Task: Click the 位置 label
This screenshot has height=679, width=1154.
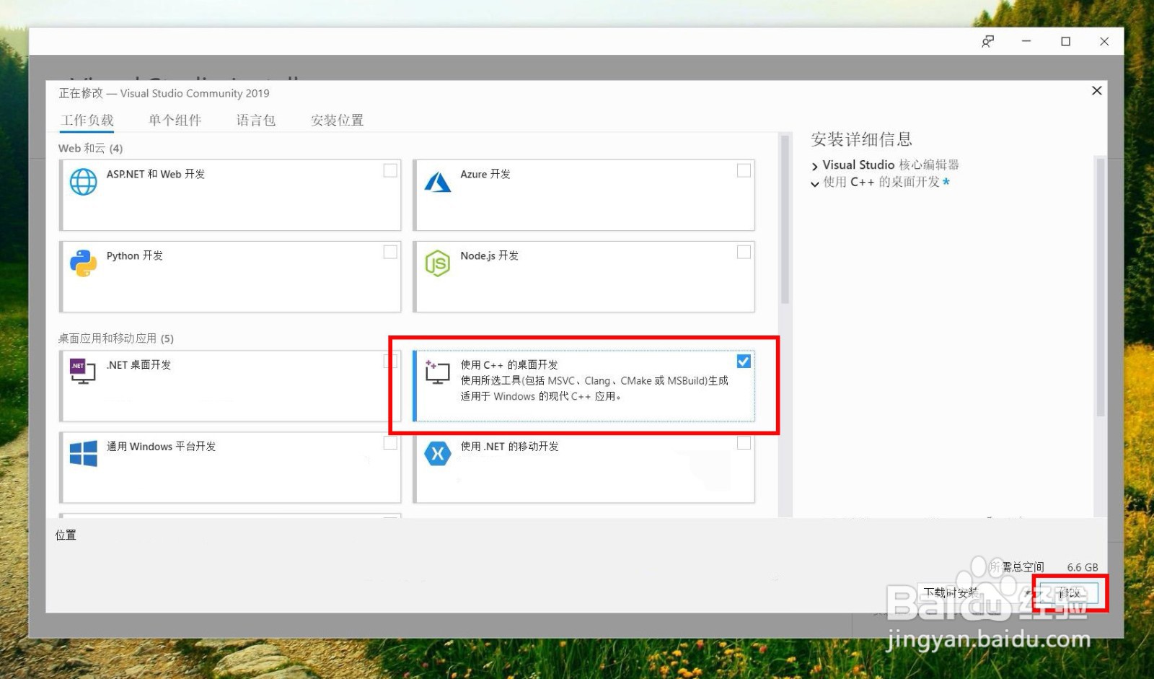Action: [66, 535]
